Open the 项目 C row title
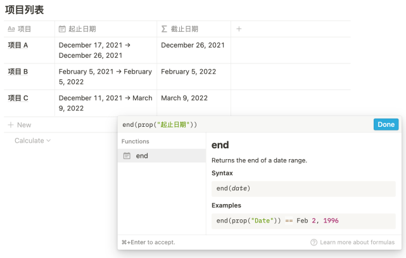 (x=18, y=98)
